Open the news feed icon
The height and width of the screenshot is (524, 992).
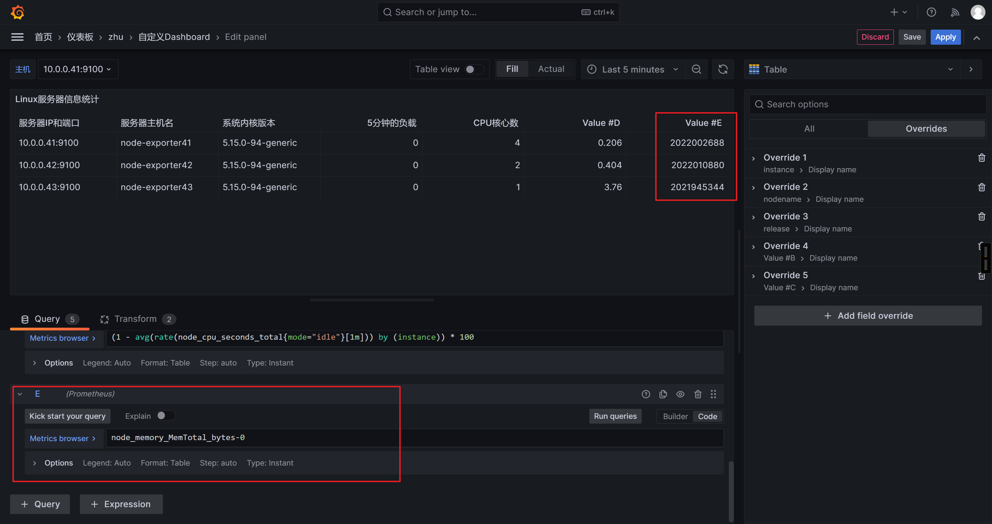pos(955,12)
